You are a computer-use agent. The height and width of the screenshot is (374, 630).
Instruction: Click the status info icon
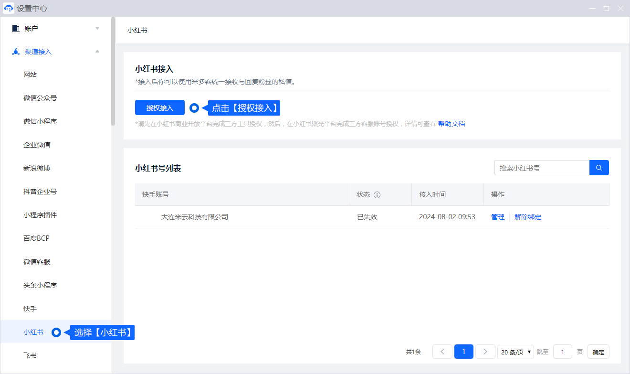click(377, 195)
